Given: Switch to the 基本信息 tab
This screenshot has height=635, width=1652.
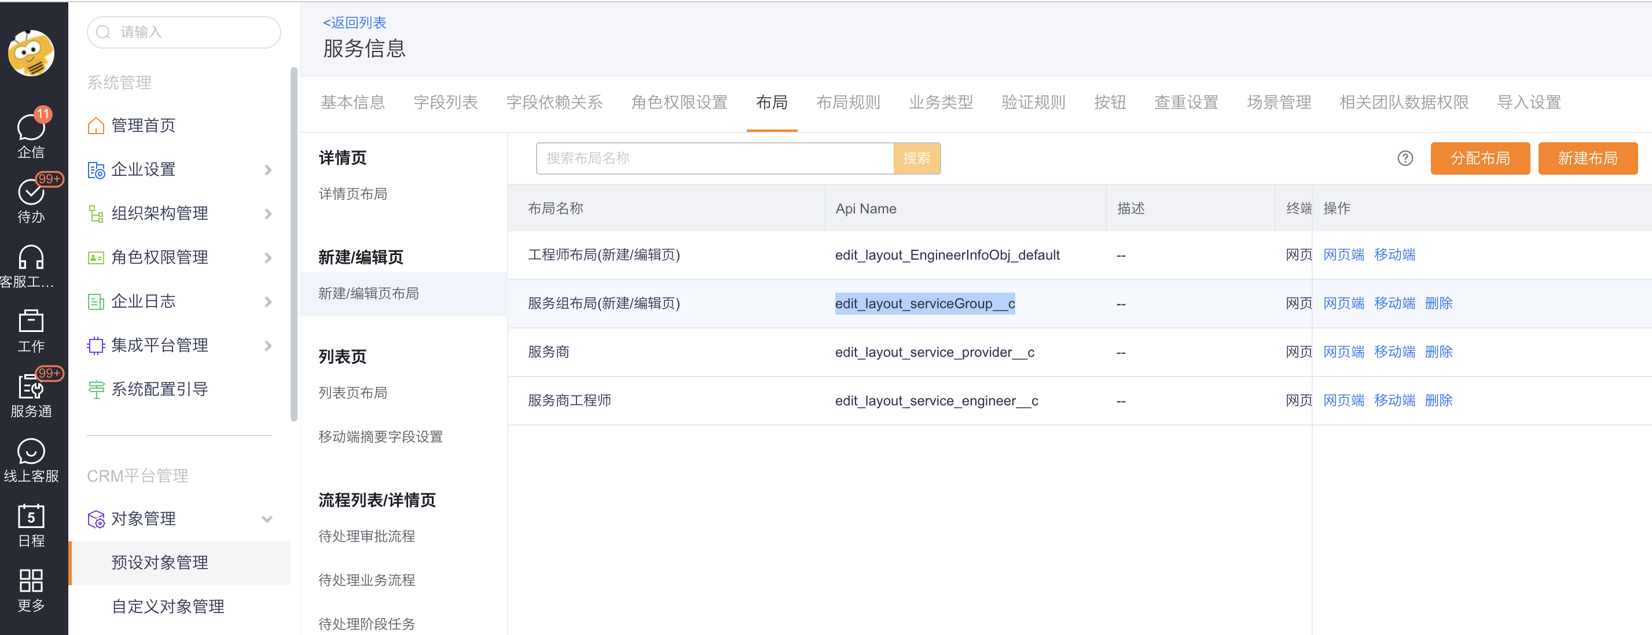Looking at the screenshot, I should 353,102.
